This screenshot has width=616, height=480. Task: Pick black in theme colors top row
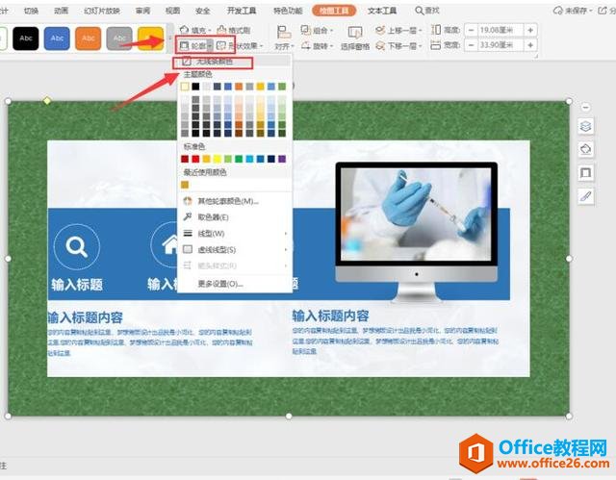tap(195, 87)
